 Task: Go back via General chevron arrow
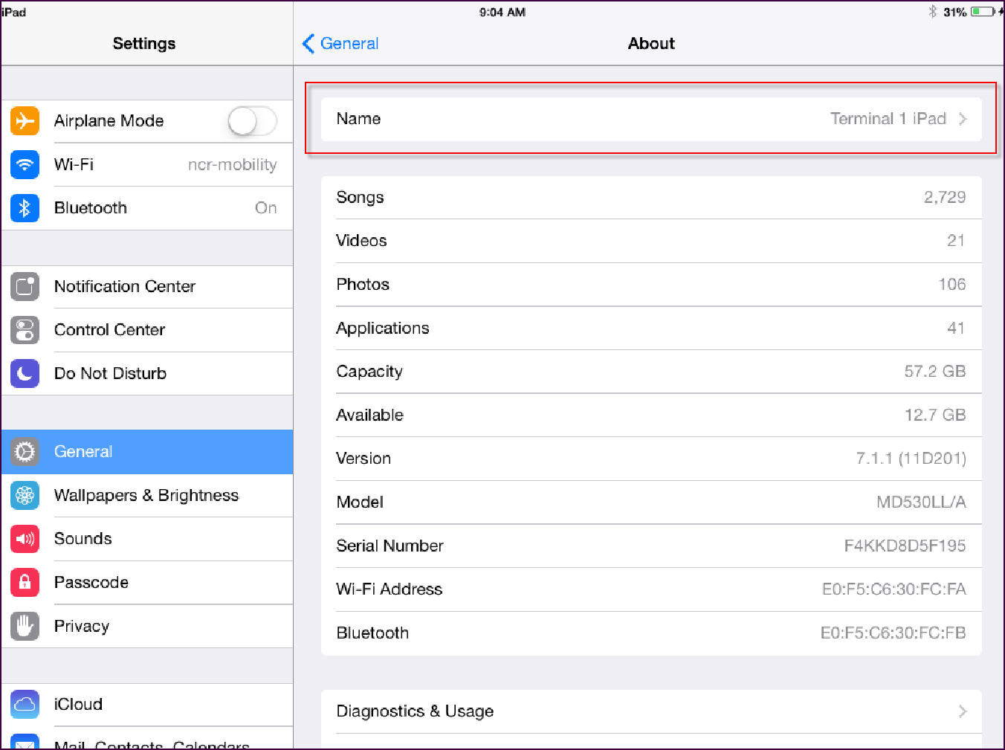[308, 44]
